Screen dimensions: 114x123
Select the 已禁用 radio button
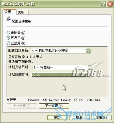tap(8, 43)
